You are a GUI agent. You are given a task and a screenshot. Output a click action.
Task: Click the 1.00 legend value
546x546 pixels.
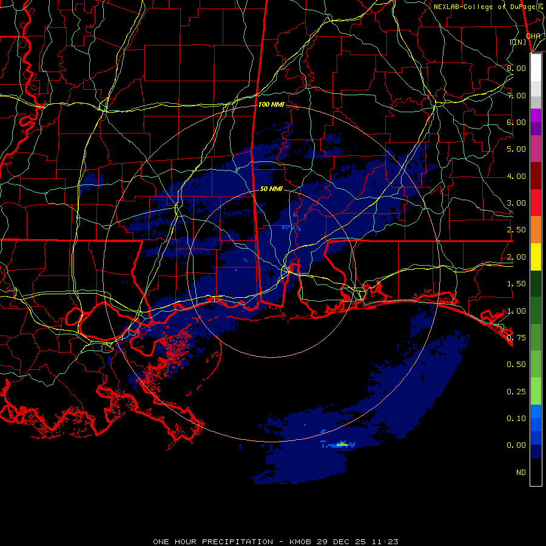click(x=516, y=311)
